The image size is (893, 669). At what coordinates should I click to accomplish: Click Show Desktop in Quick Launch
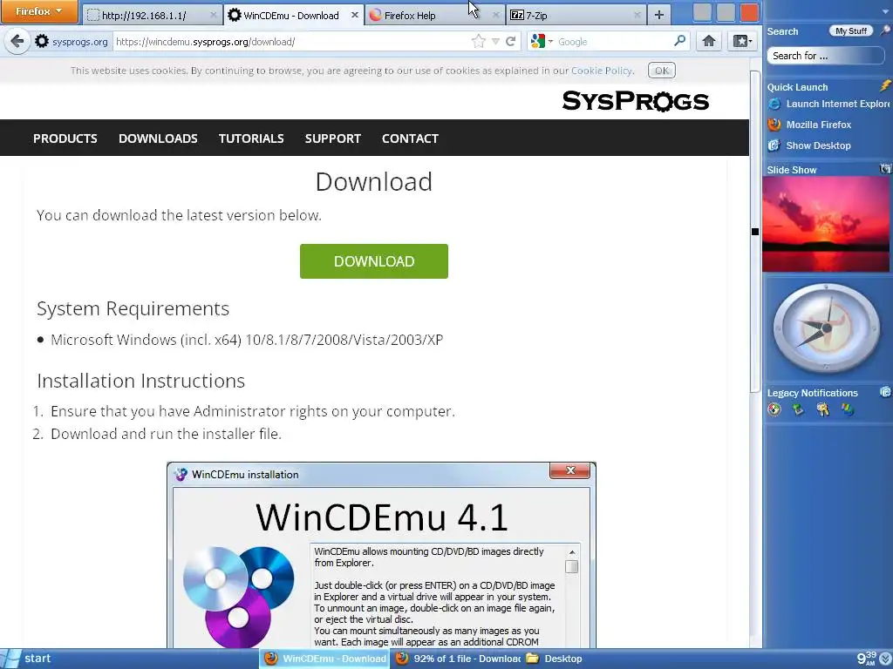809,145
